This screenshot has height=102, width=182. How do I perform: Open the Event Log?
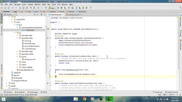157,92
